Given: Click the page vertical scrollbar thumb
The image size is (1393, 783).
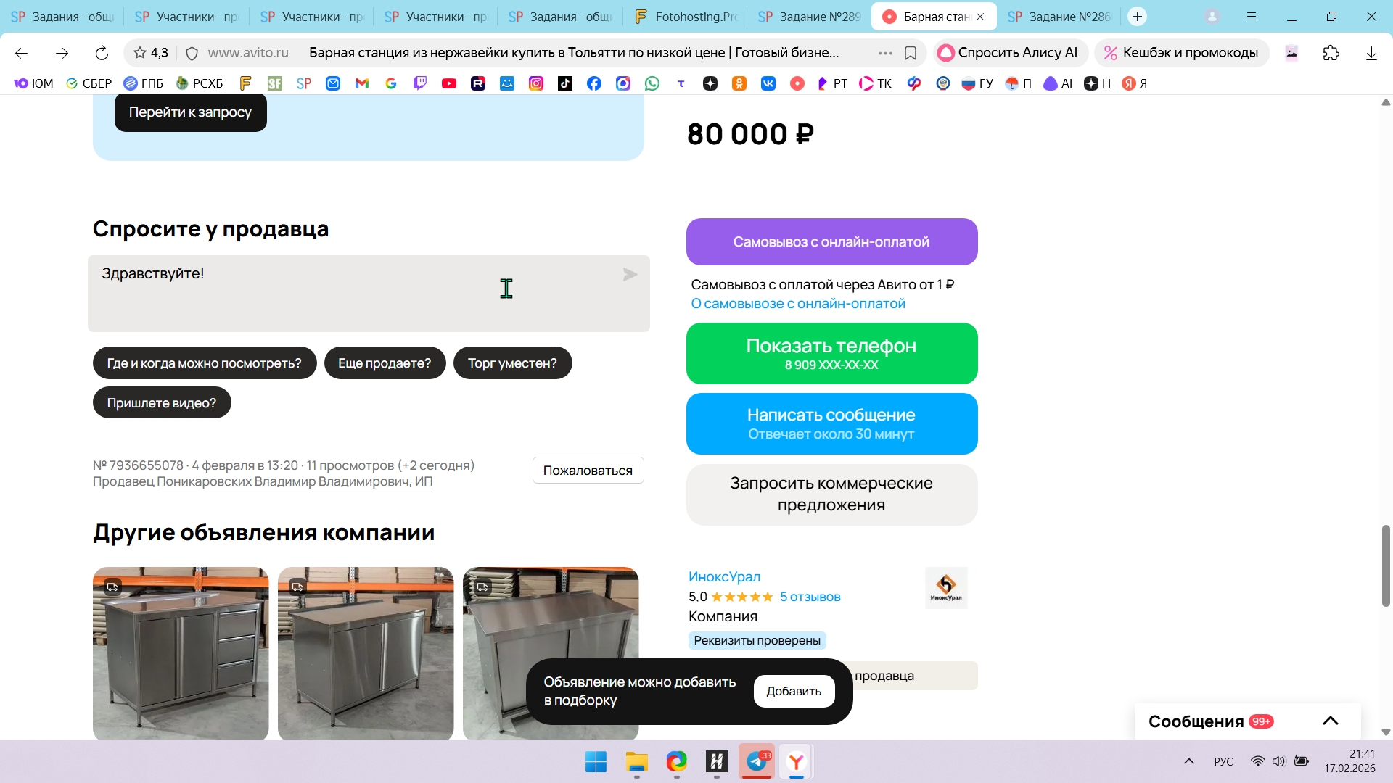Looking at the screenshot, I should point(1385,565).
